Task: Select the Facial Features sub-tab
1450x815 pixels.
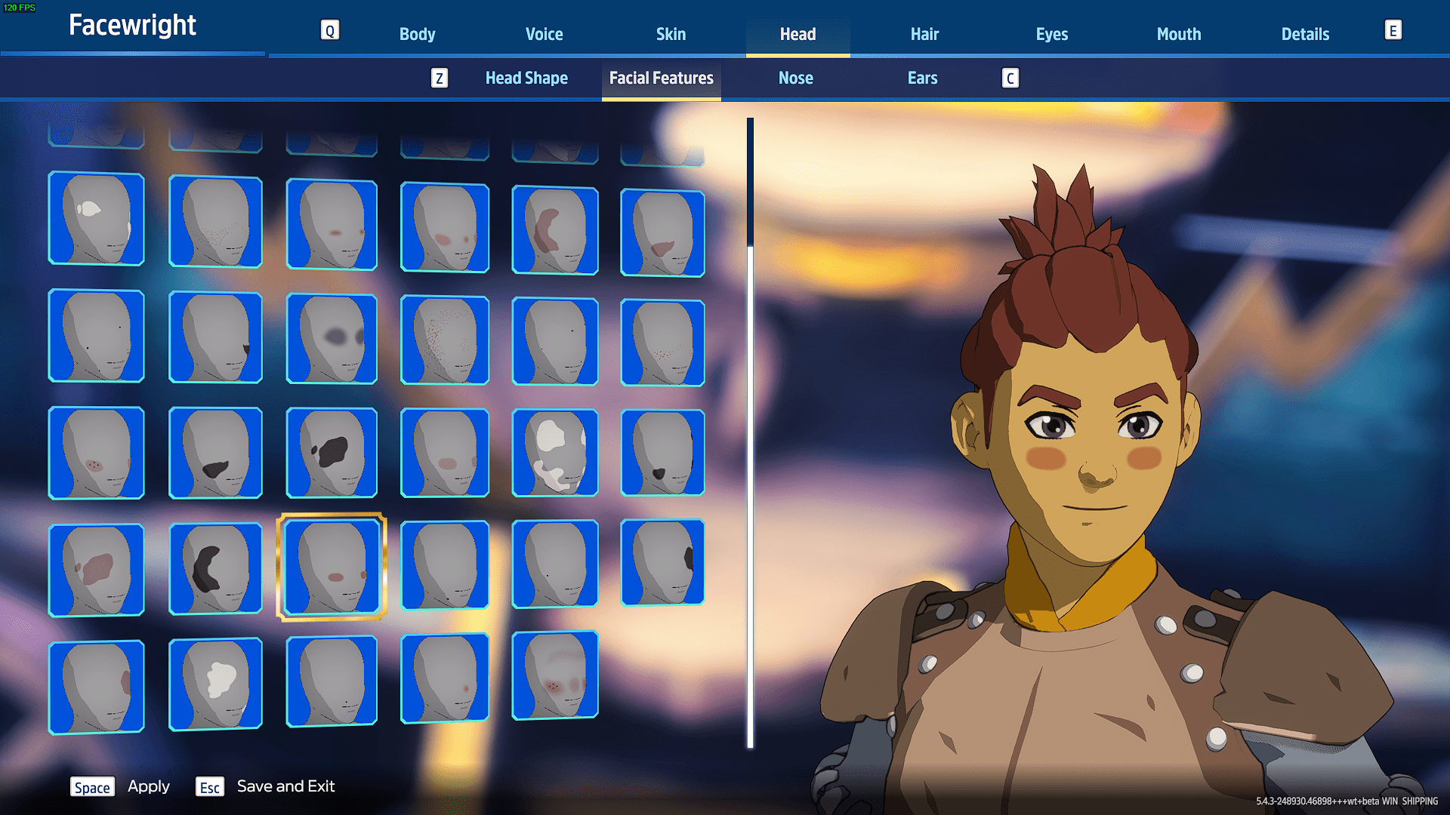Action: click(x=661, y=78)
